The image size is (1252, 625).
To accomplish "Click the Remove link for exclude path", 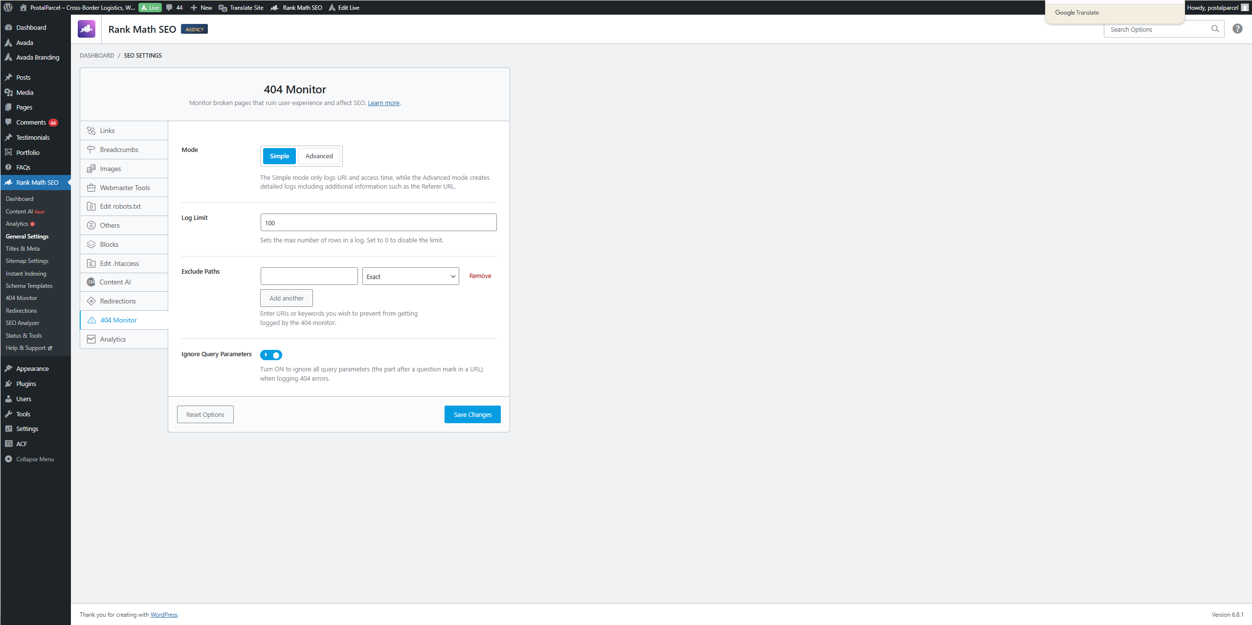I will pos(480,276).
